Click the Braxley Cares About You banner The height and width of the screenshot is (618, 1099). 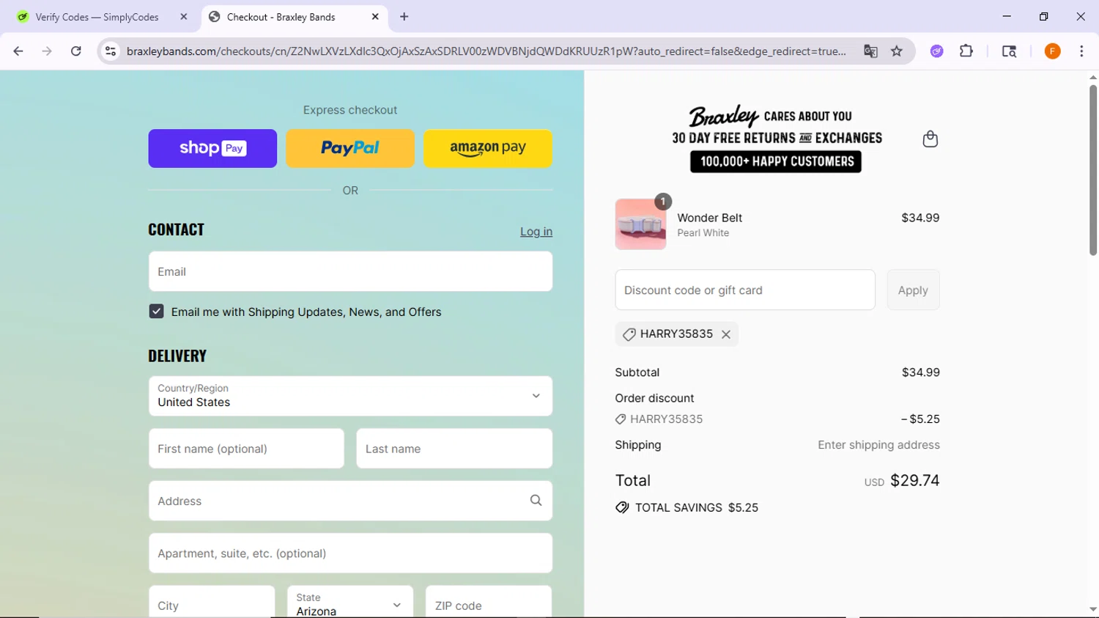(777, 139)
